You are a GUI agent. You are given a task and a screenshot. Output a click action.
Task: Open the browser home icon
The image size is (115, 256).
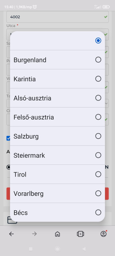pyautogui.click(x=57, y=234)
